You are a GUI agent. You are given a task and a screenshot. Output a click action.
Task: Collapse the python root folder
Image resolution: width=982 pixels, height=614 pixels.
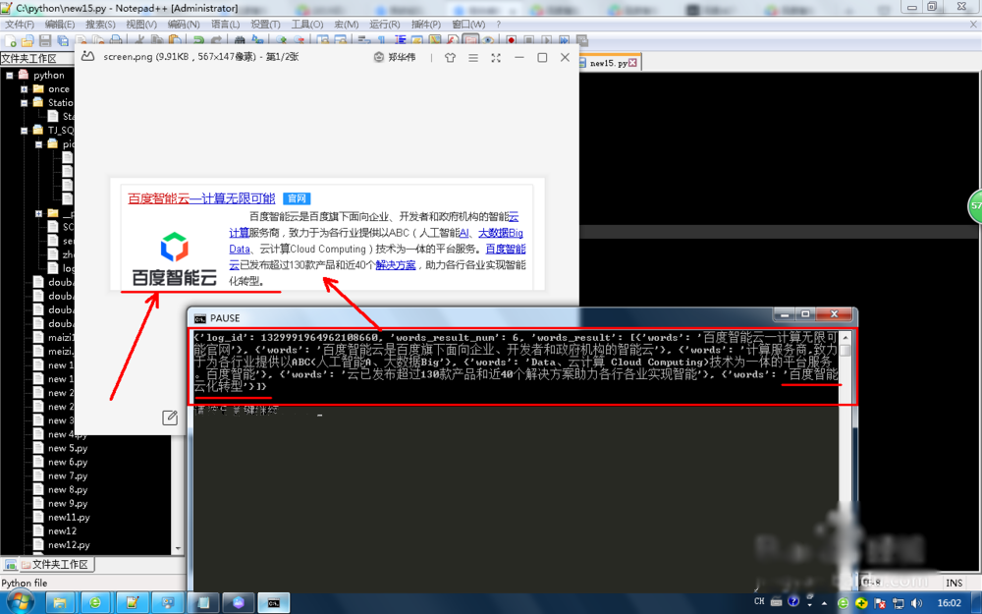tap(10, 76)
